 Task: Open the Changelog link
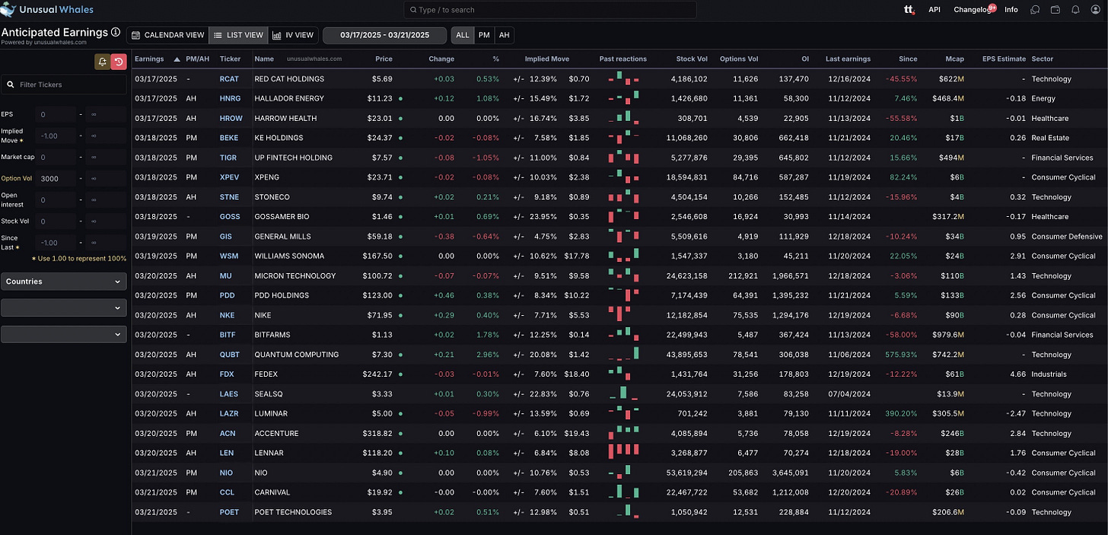coord(972,10)
